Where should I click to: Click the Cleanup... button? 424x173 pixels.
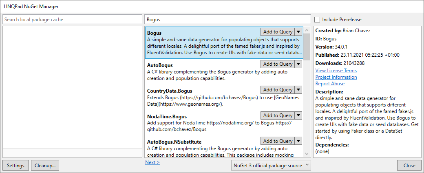tap(45, 165)
